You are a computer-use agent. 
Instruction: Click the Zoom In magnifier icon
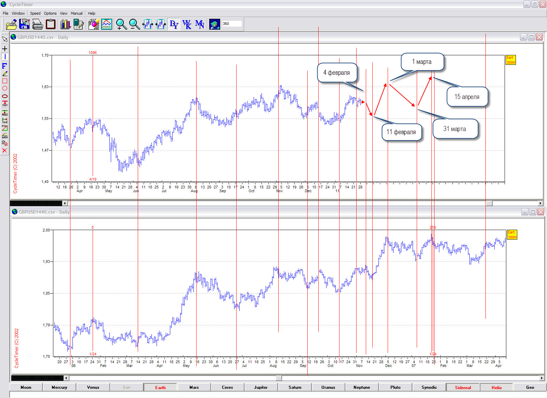(121, 24)
